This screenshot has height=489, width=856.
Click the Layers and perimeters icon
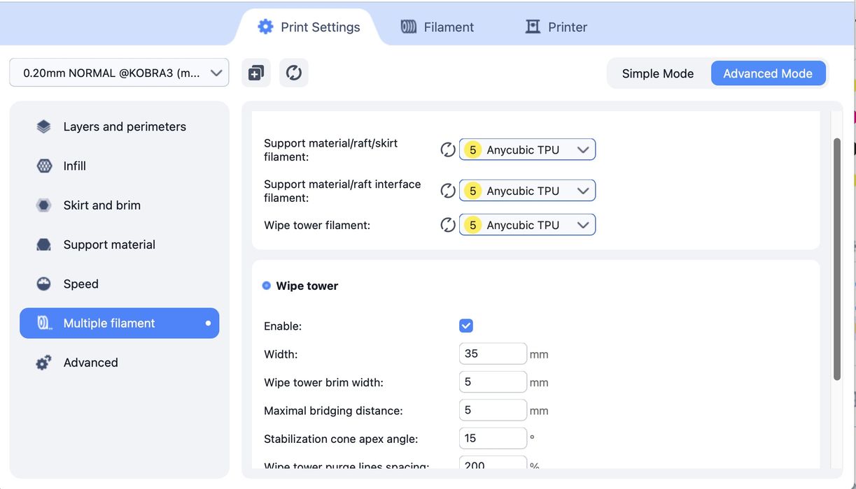pyautogui.click(x=43, y=126)
